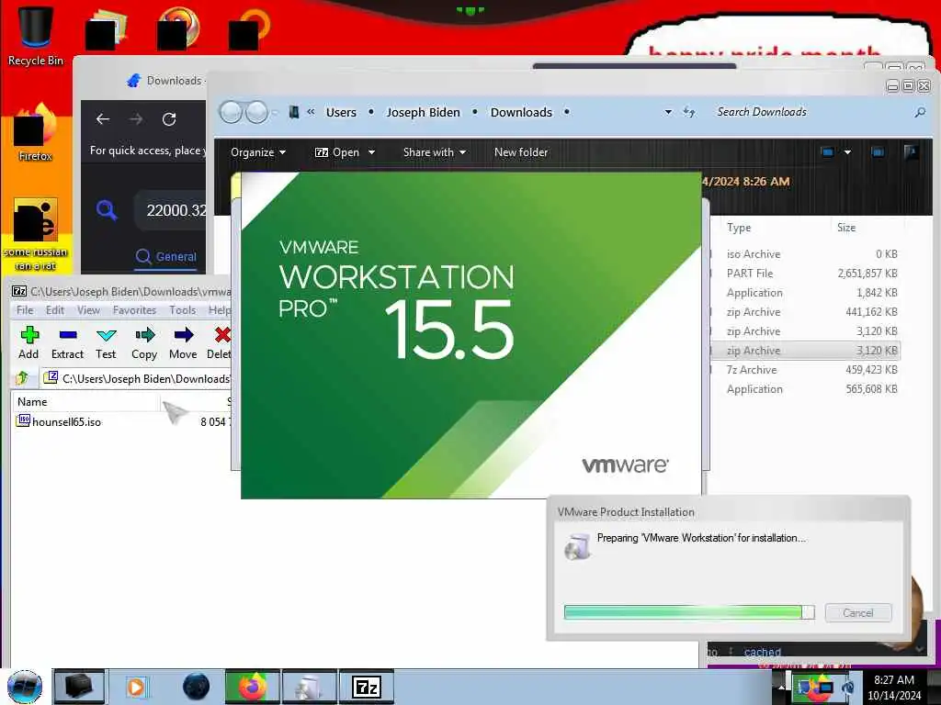The image size is (941, 705).
Task: Open the 7z taskbar button
Action: [367, 687]
